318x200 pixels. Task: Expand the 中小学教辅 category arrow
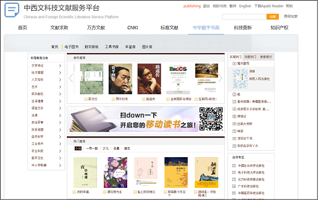[60, 166]
